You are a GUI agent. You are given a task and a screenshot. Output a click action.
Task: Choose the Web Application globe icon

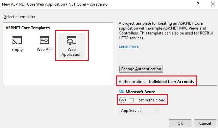click(71, 40)
